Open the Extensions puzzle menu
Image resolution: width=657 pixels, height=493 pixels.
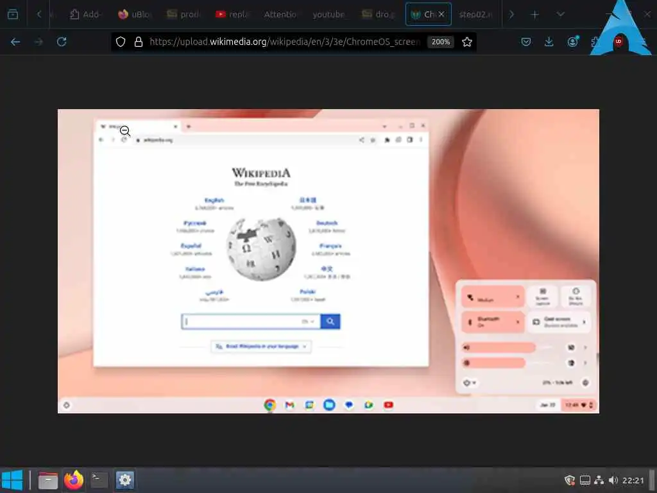[x=595, y=42]
